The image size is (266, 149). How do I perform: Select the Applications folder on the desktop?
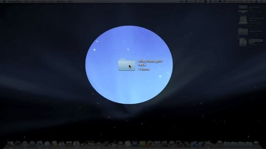point(243,31)
